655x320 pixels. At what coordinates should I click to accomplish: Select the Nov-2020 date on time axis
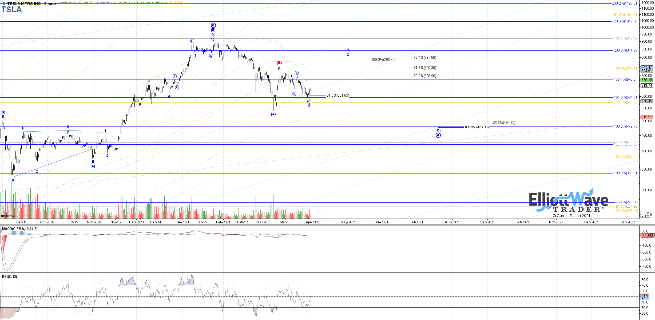[x=94, y=222]
